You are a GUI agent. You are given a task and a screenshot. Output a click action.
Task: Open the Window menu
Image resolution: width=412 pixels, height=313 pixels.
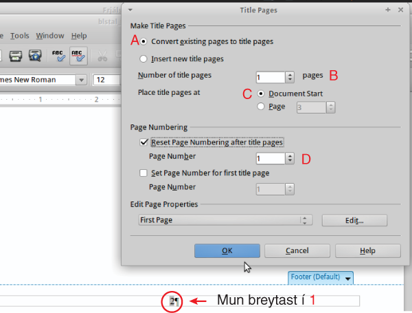(49, 36)
